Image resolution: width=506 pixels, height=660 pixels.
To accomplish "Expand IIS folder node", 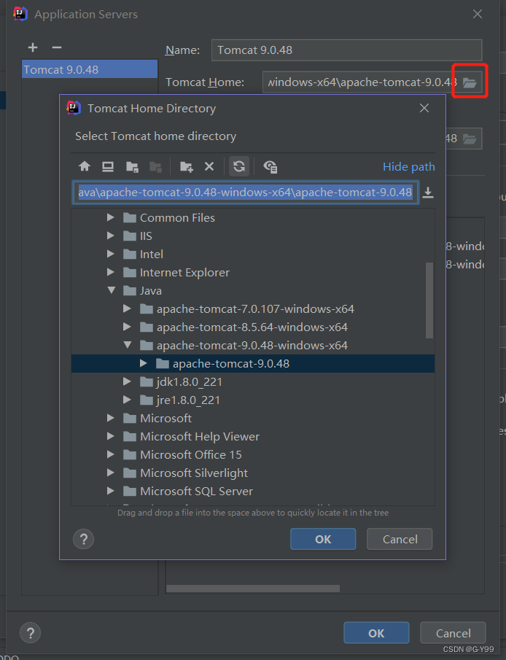I will pyautogui.click(x=110, y=236).
